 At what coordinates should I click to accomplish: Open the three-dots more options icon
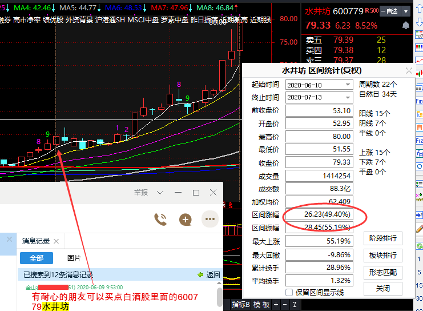210,219
